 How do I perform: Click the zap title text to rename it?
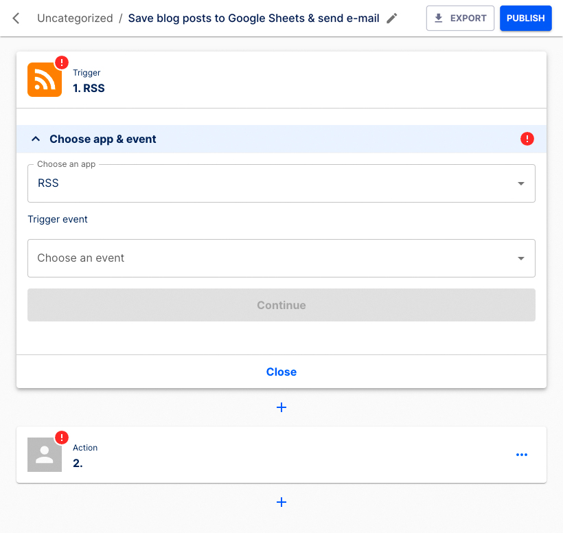point(254,19)
